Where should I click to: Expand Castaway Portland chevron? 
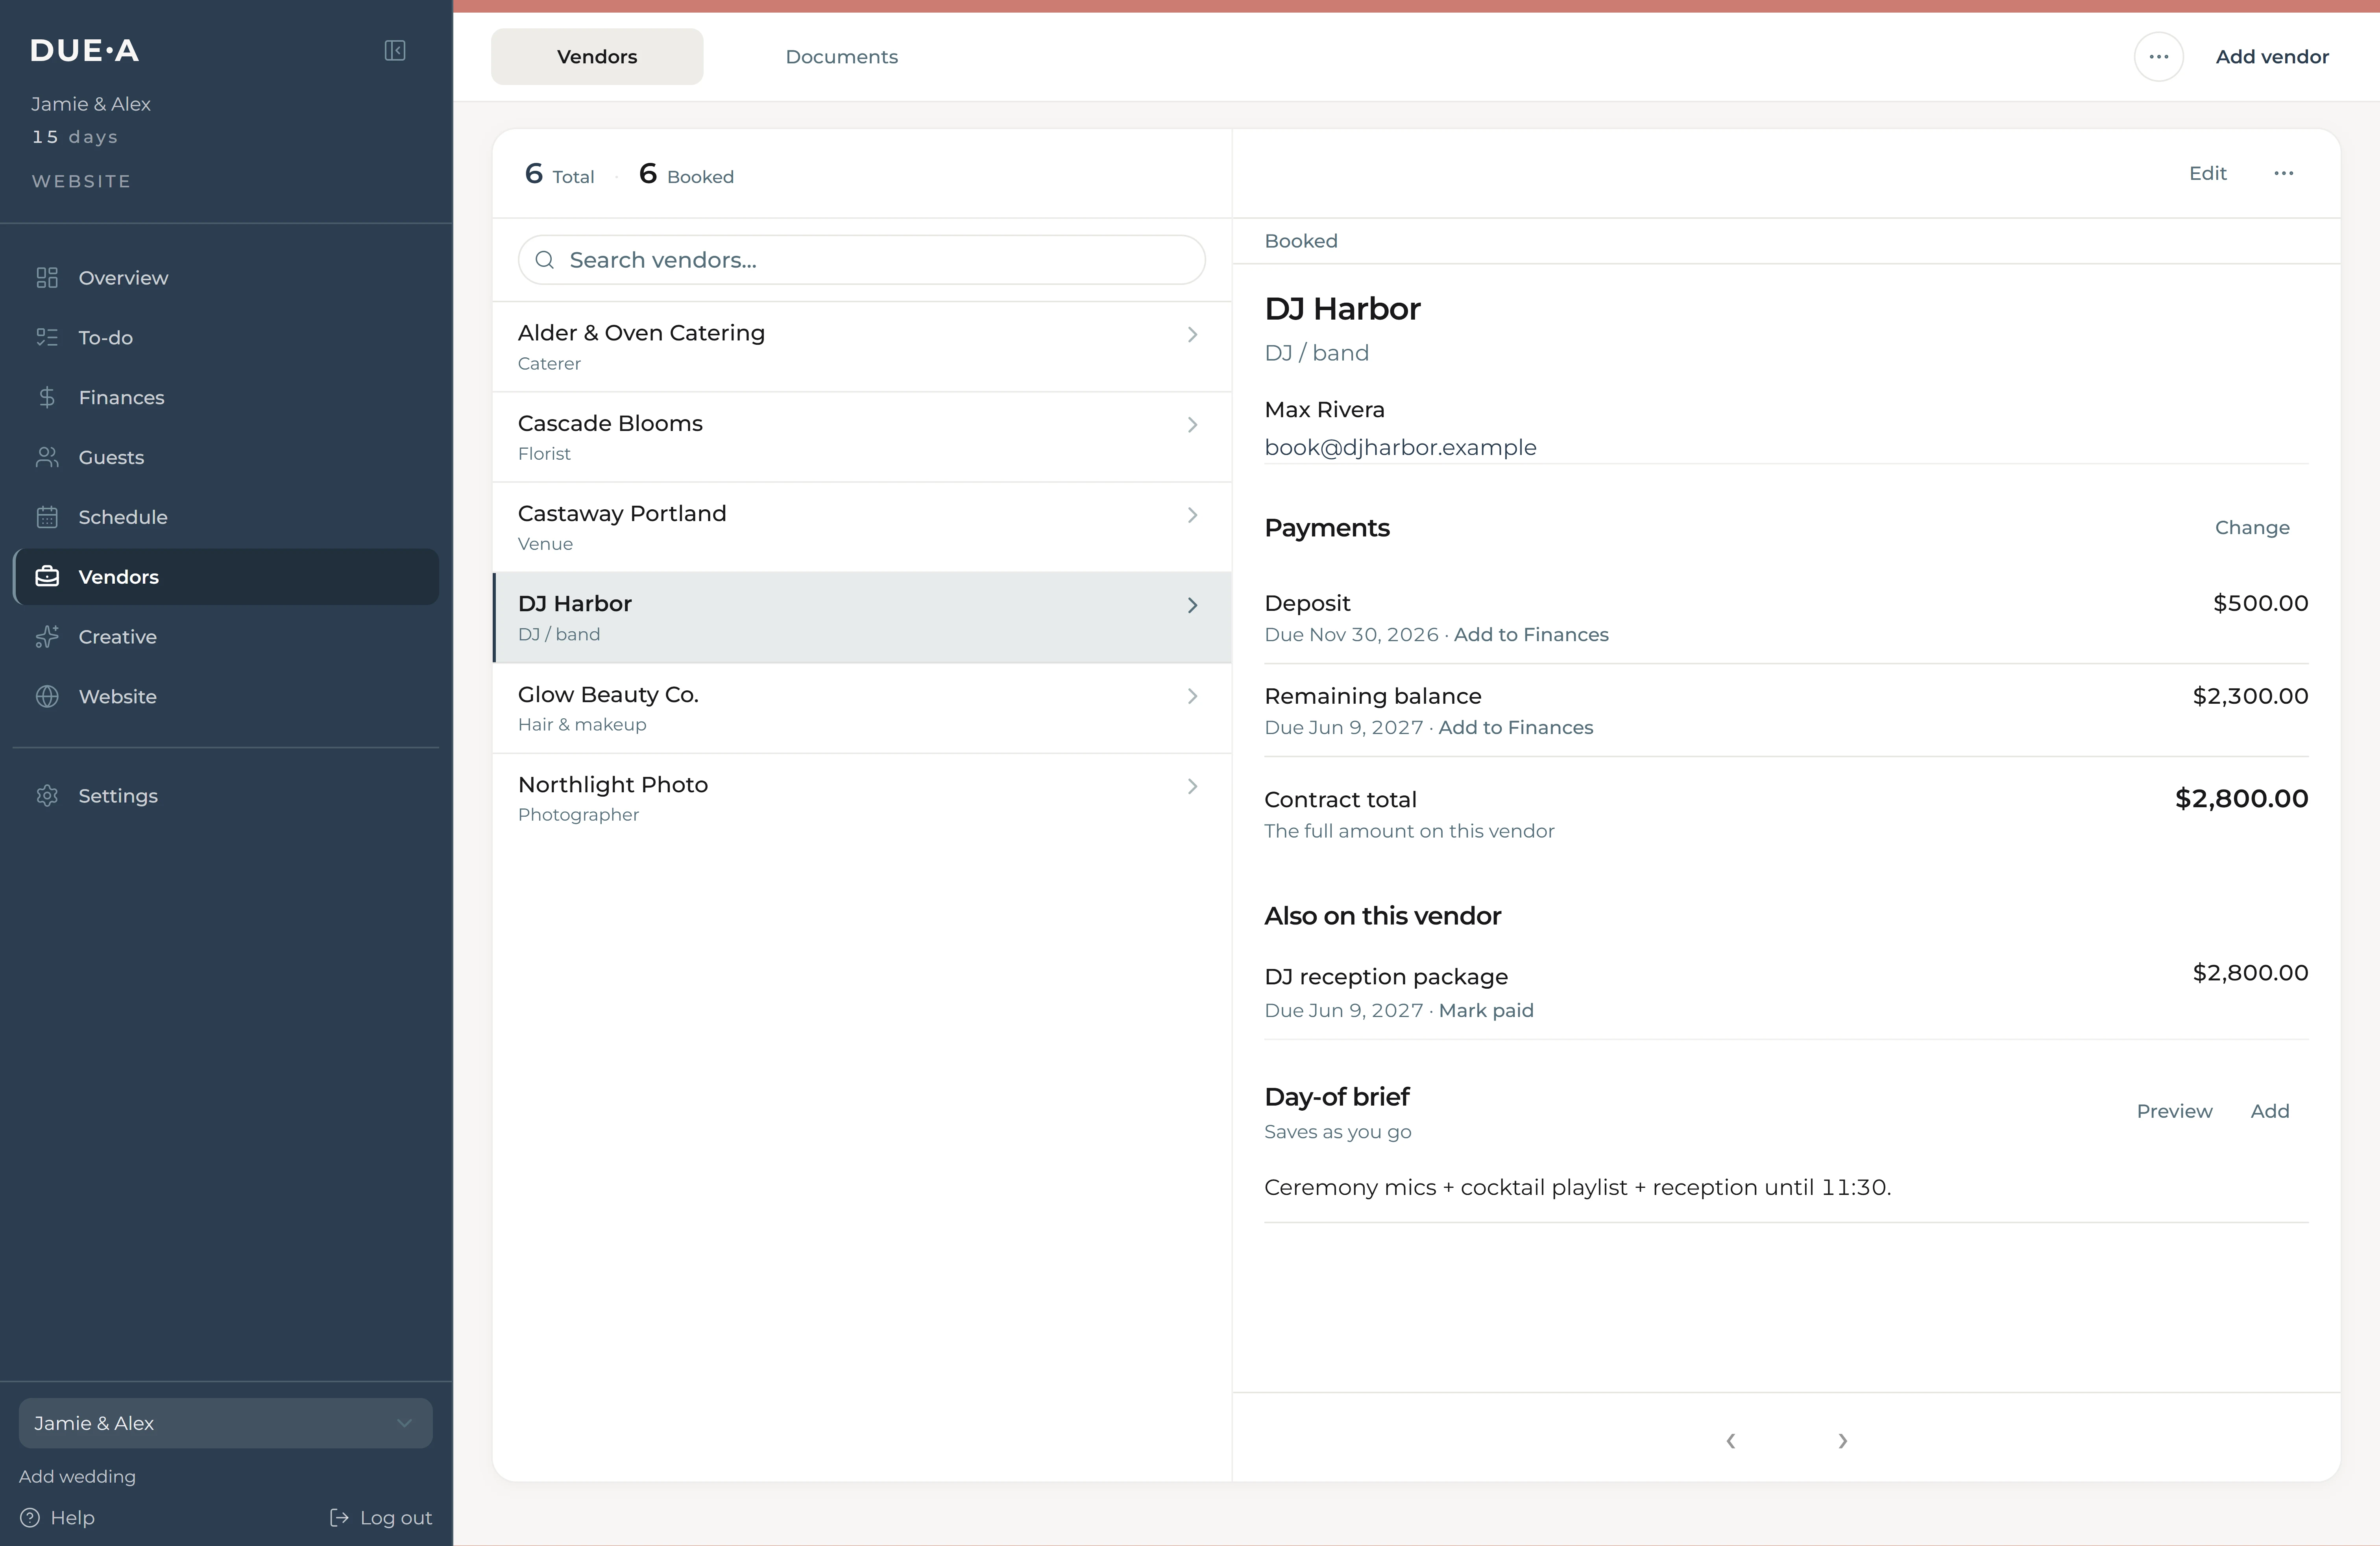(1192, 515)
